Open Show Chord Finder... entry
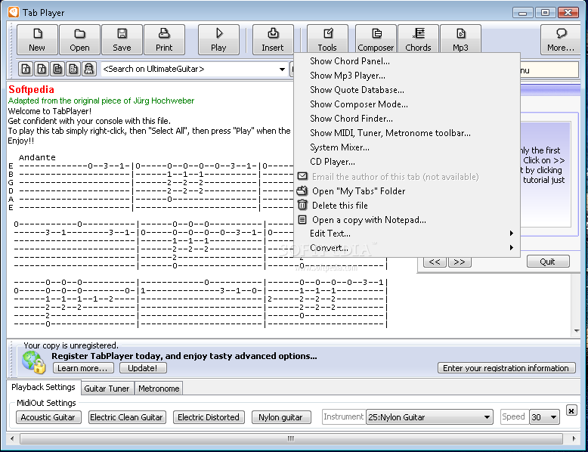 tap(407, 119)
